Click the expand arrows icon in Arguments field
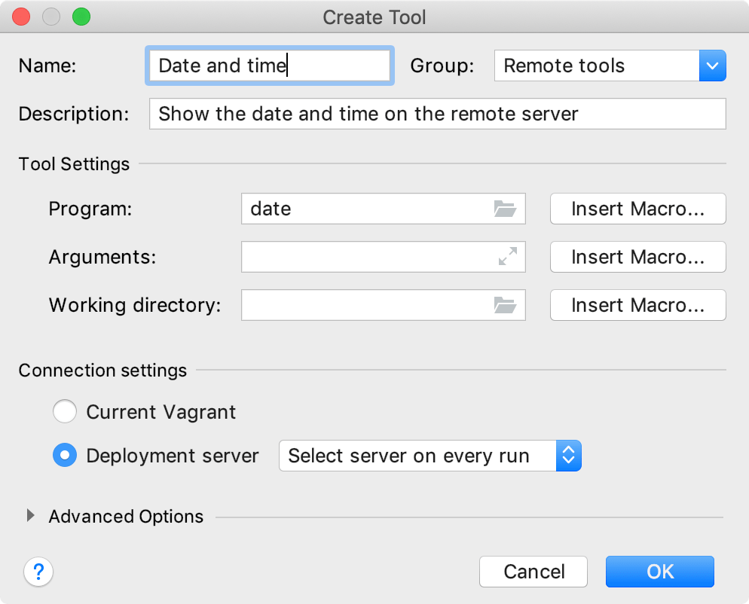The image size is (749, 604). (x=507, y=257)
